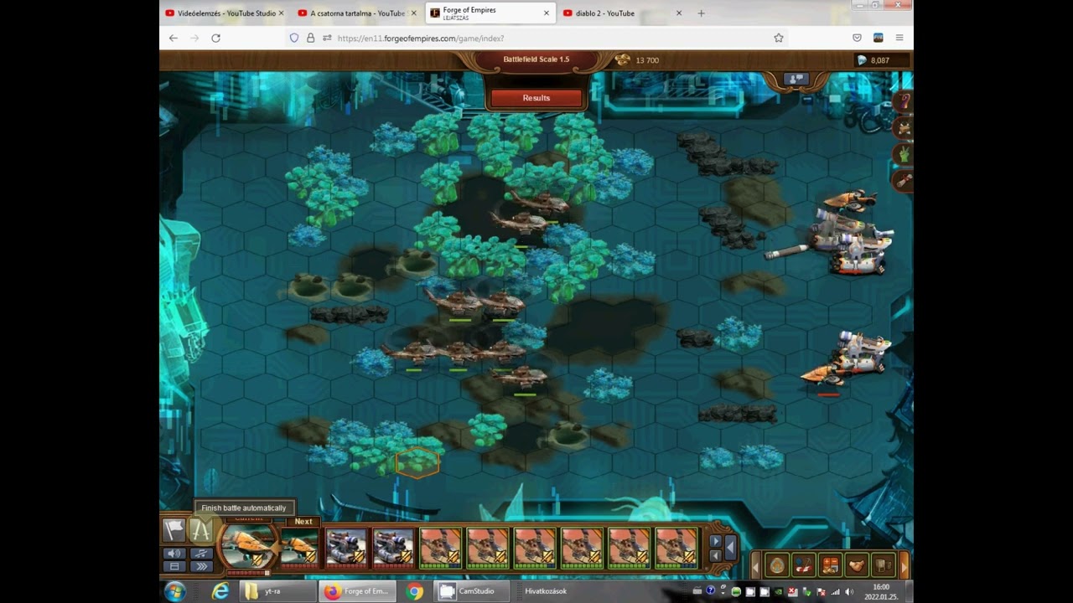
Task: Click unit queue upper right arrow
Action: coord(715,541)
